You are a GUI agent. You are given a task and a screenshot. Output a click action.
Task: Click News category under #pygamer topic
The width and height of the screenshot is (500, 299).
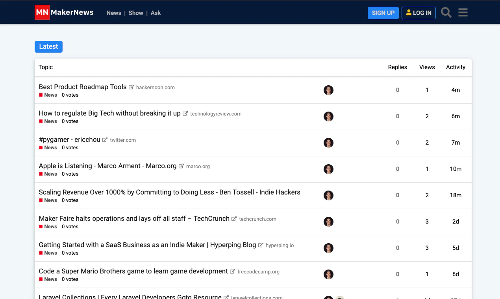click(x=48, y=148)
